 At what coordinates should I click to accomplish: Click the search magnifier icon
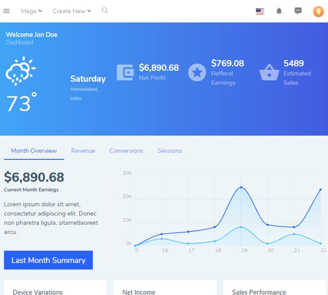click(105, 10)
